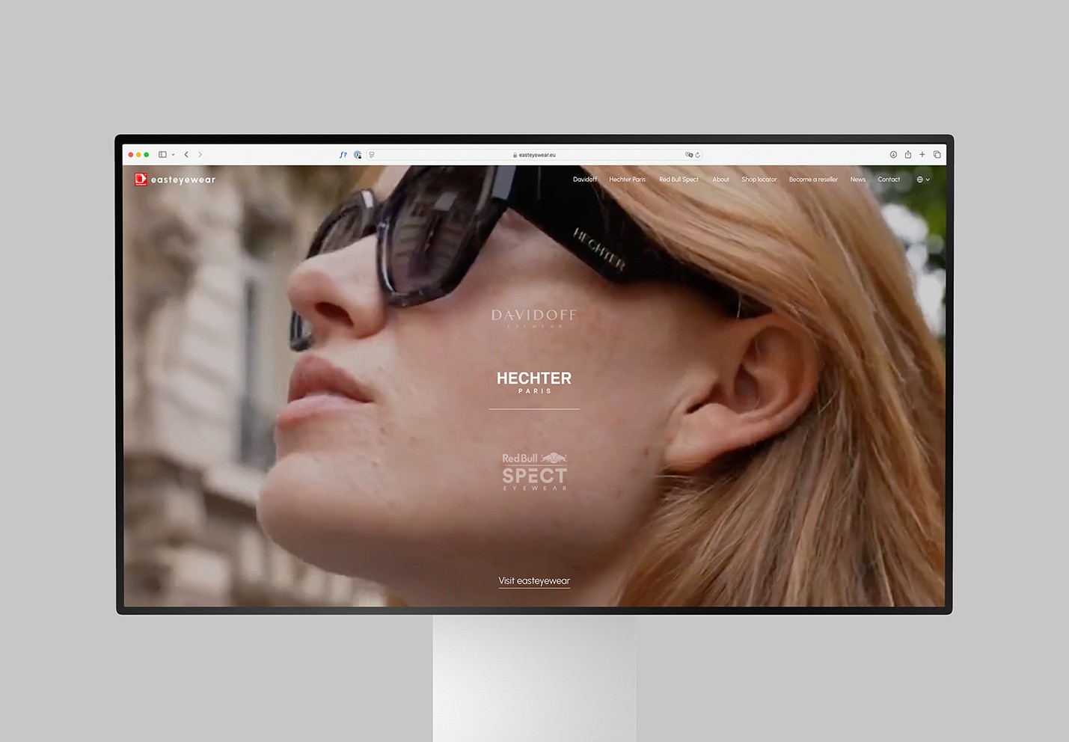
Task: Click the green fullscreen window button
Action: point(147,155)
